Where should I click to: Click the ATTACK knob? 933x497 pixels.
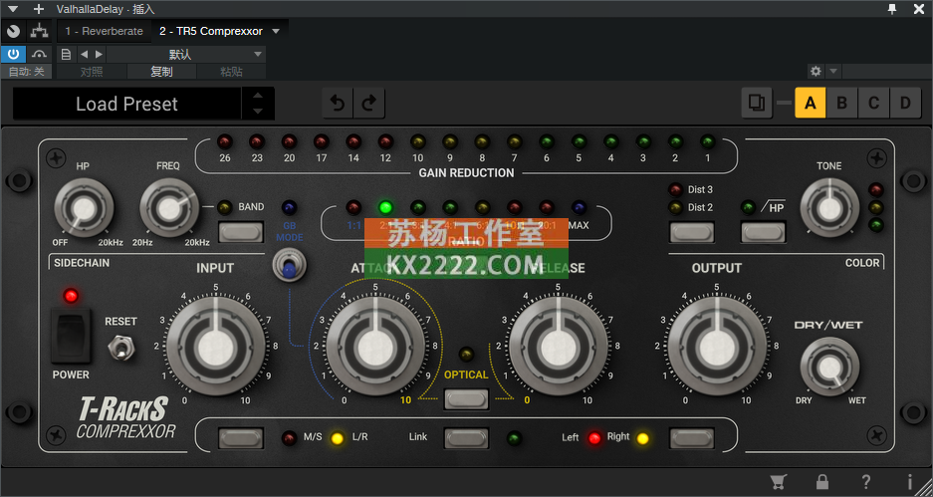374,347
